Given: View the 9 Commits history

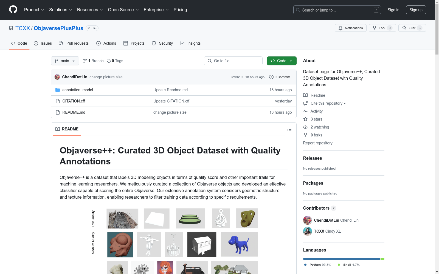Looking at the screenshot, I should (280, 77).
